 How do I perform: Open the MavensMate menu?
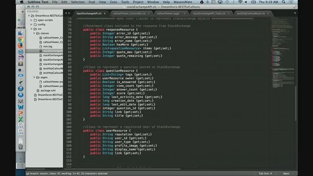(182, 2)
